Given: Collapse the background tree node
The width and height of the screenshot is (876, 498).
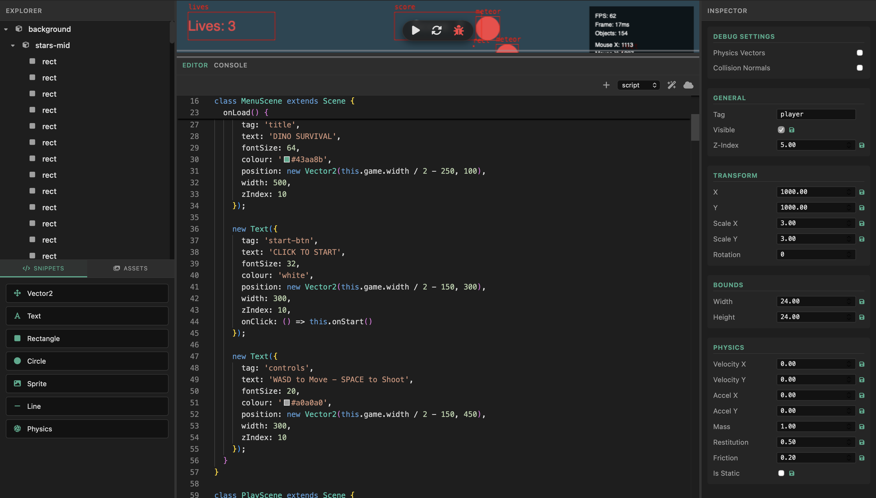Looking at the screenshot, I should [x=6, y=30].
